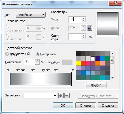Pick the light sky blue swatch
The image size is (124, 114).
88,73
